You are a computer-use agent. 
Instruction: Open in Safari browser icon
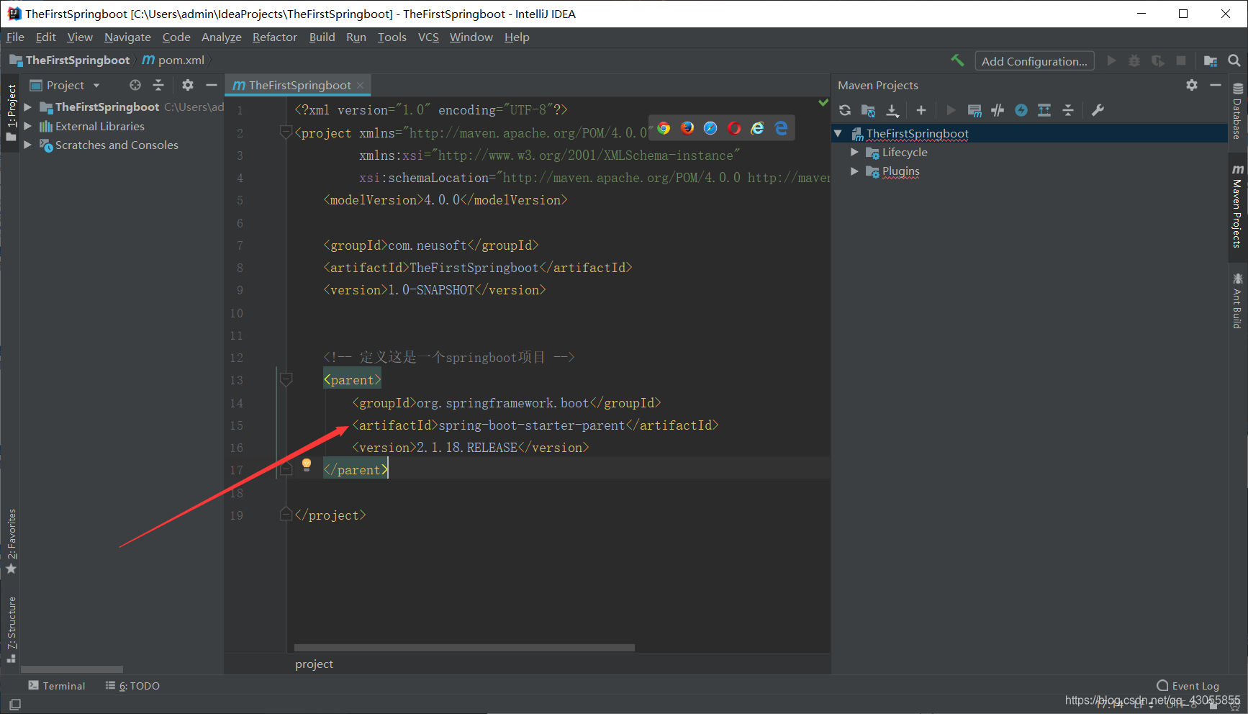coord(710,128)
